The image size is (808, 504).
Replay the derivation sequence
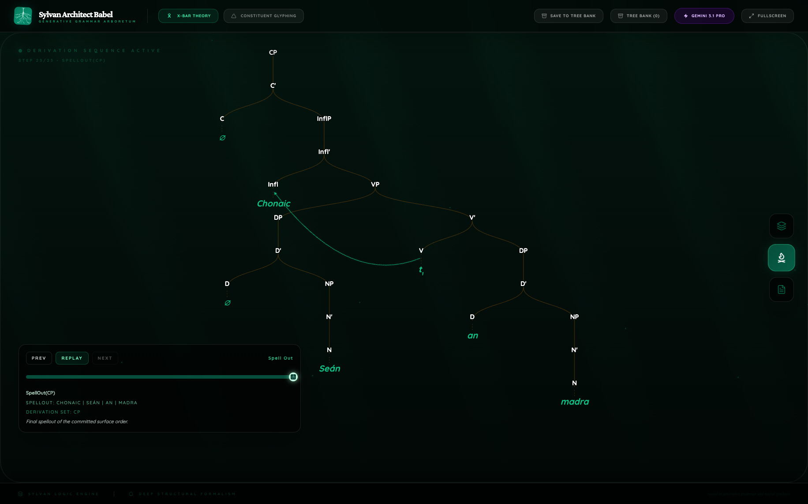pos(72,358)
